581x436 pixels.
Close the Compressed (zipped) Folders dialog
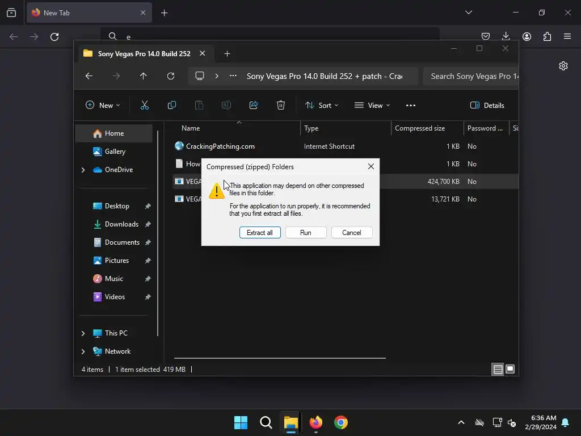(x=371, y=166)
